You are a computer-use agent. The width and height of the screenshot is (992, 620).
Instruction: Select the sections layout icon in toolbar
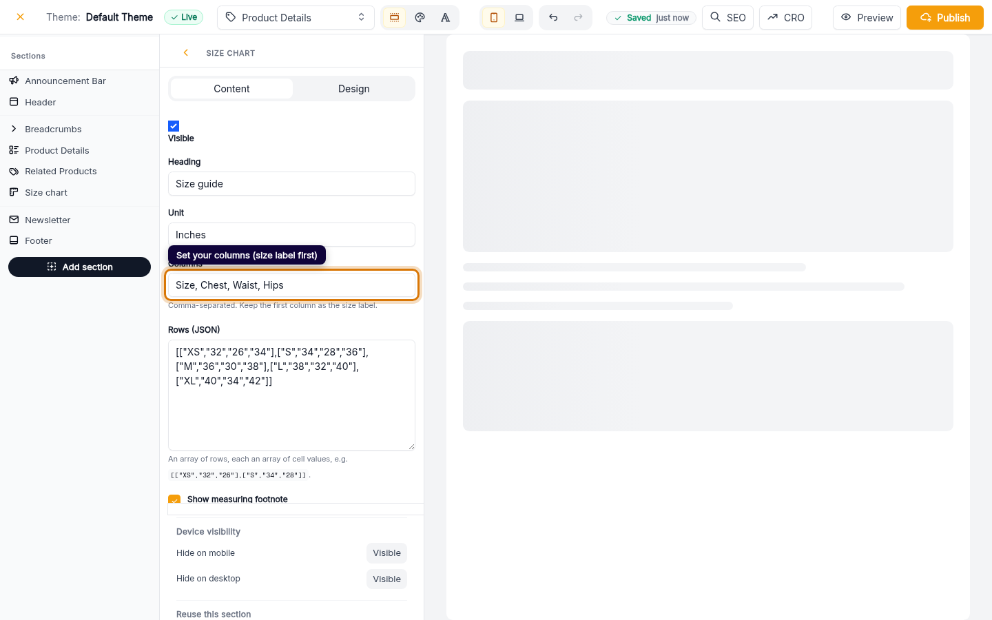[x=394, y=17]
